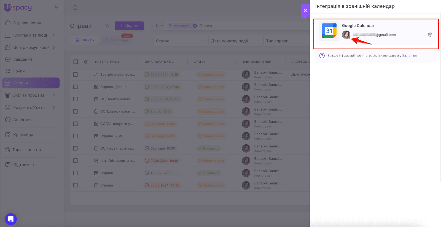Click the Додати button
This screenshot has width=441, height=227.
129,26
